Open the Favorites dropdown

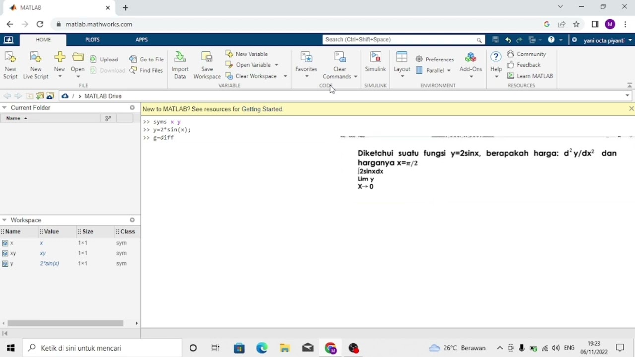[306, 65]
